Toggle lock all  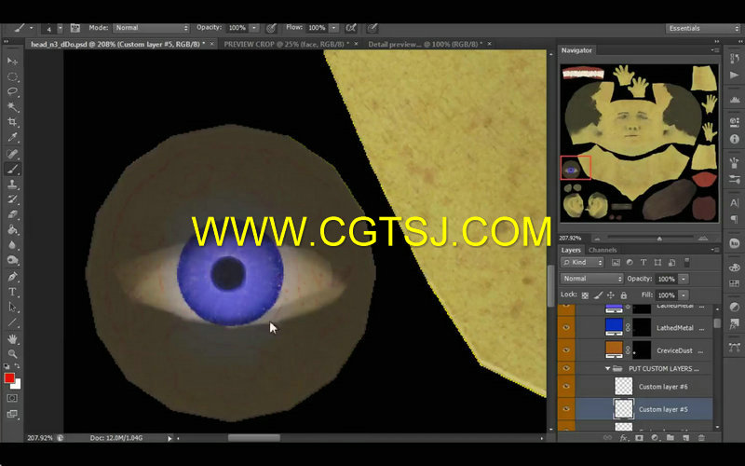(624, 295)
